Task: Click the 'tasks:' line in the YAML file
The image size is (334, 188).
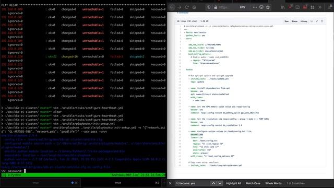Action: pos(189,69)
